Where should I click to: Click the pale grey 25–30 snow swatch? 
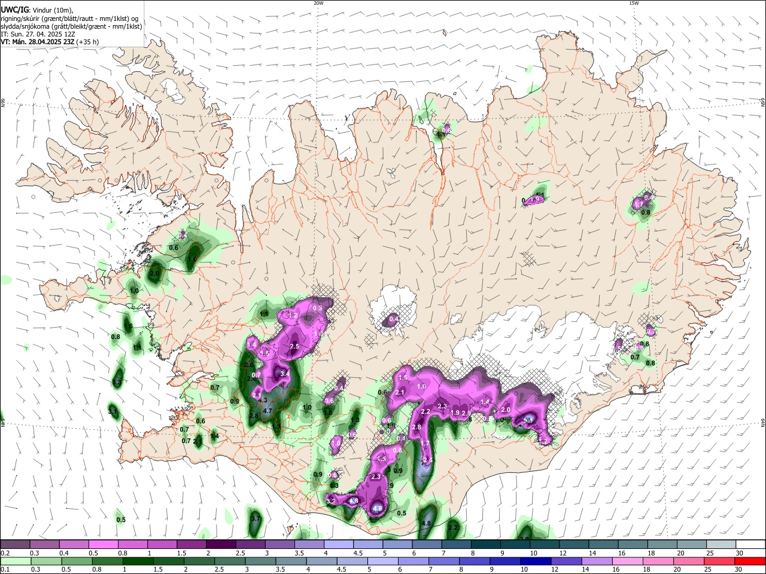[x=721, y=544]
